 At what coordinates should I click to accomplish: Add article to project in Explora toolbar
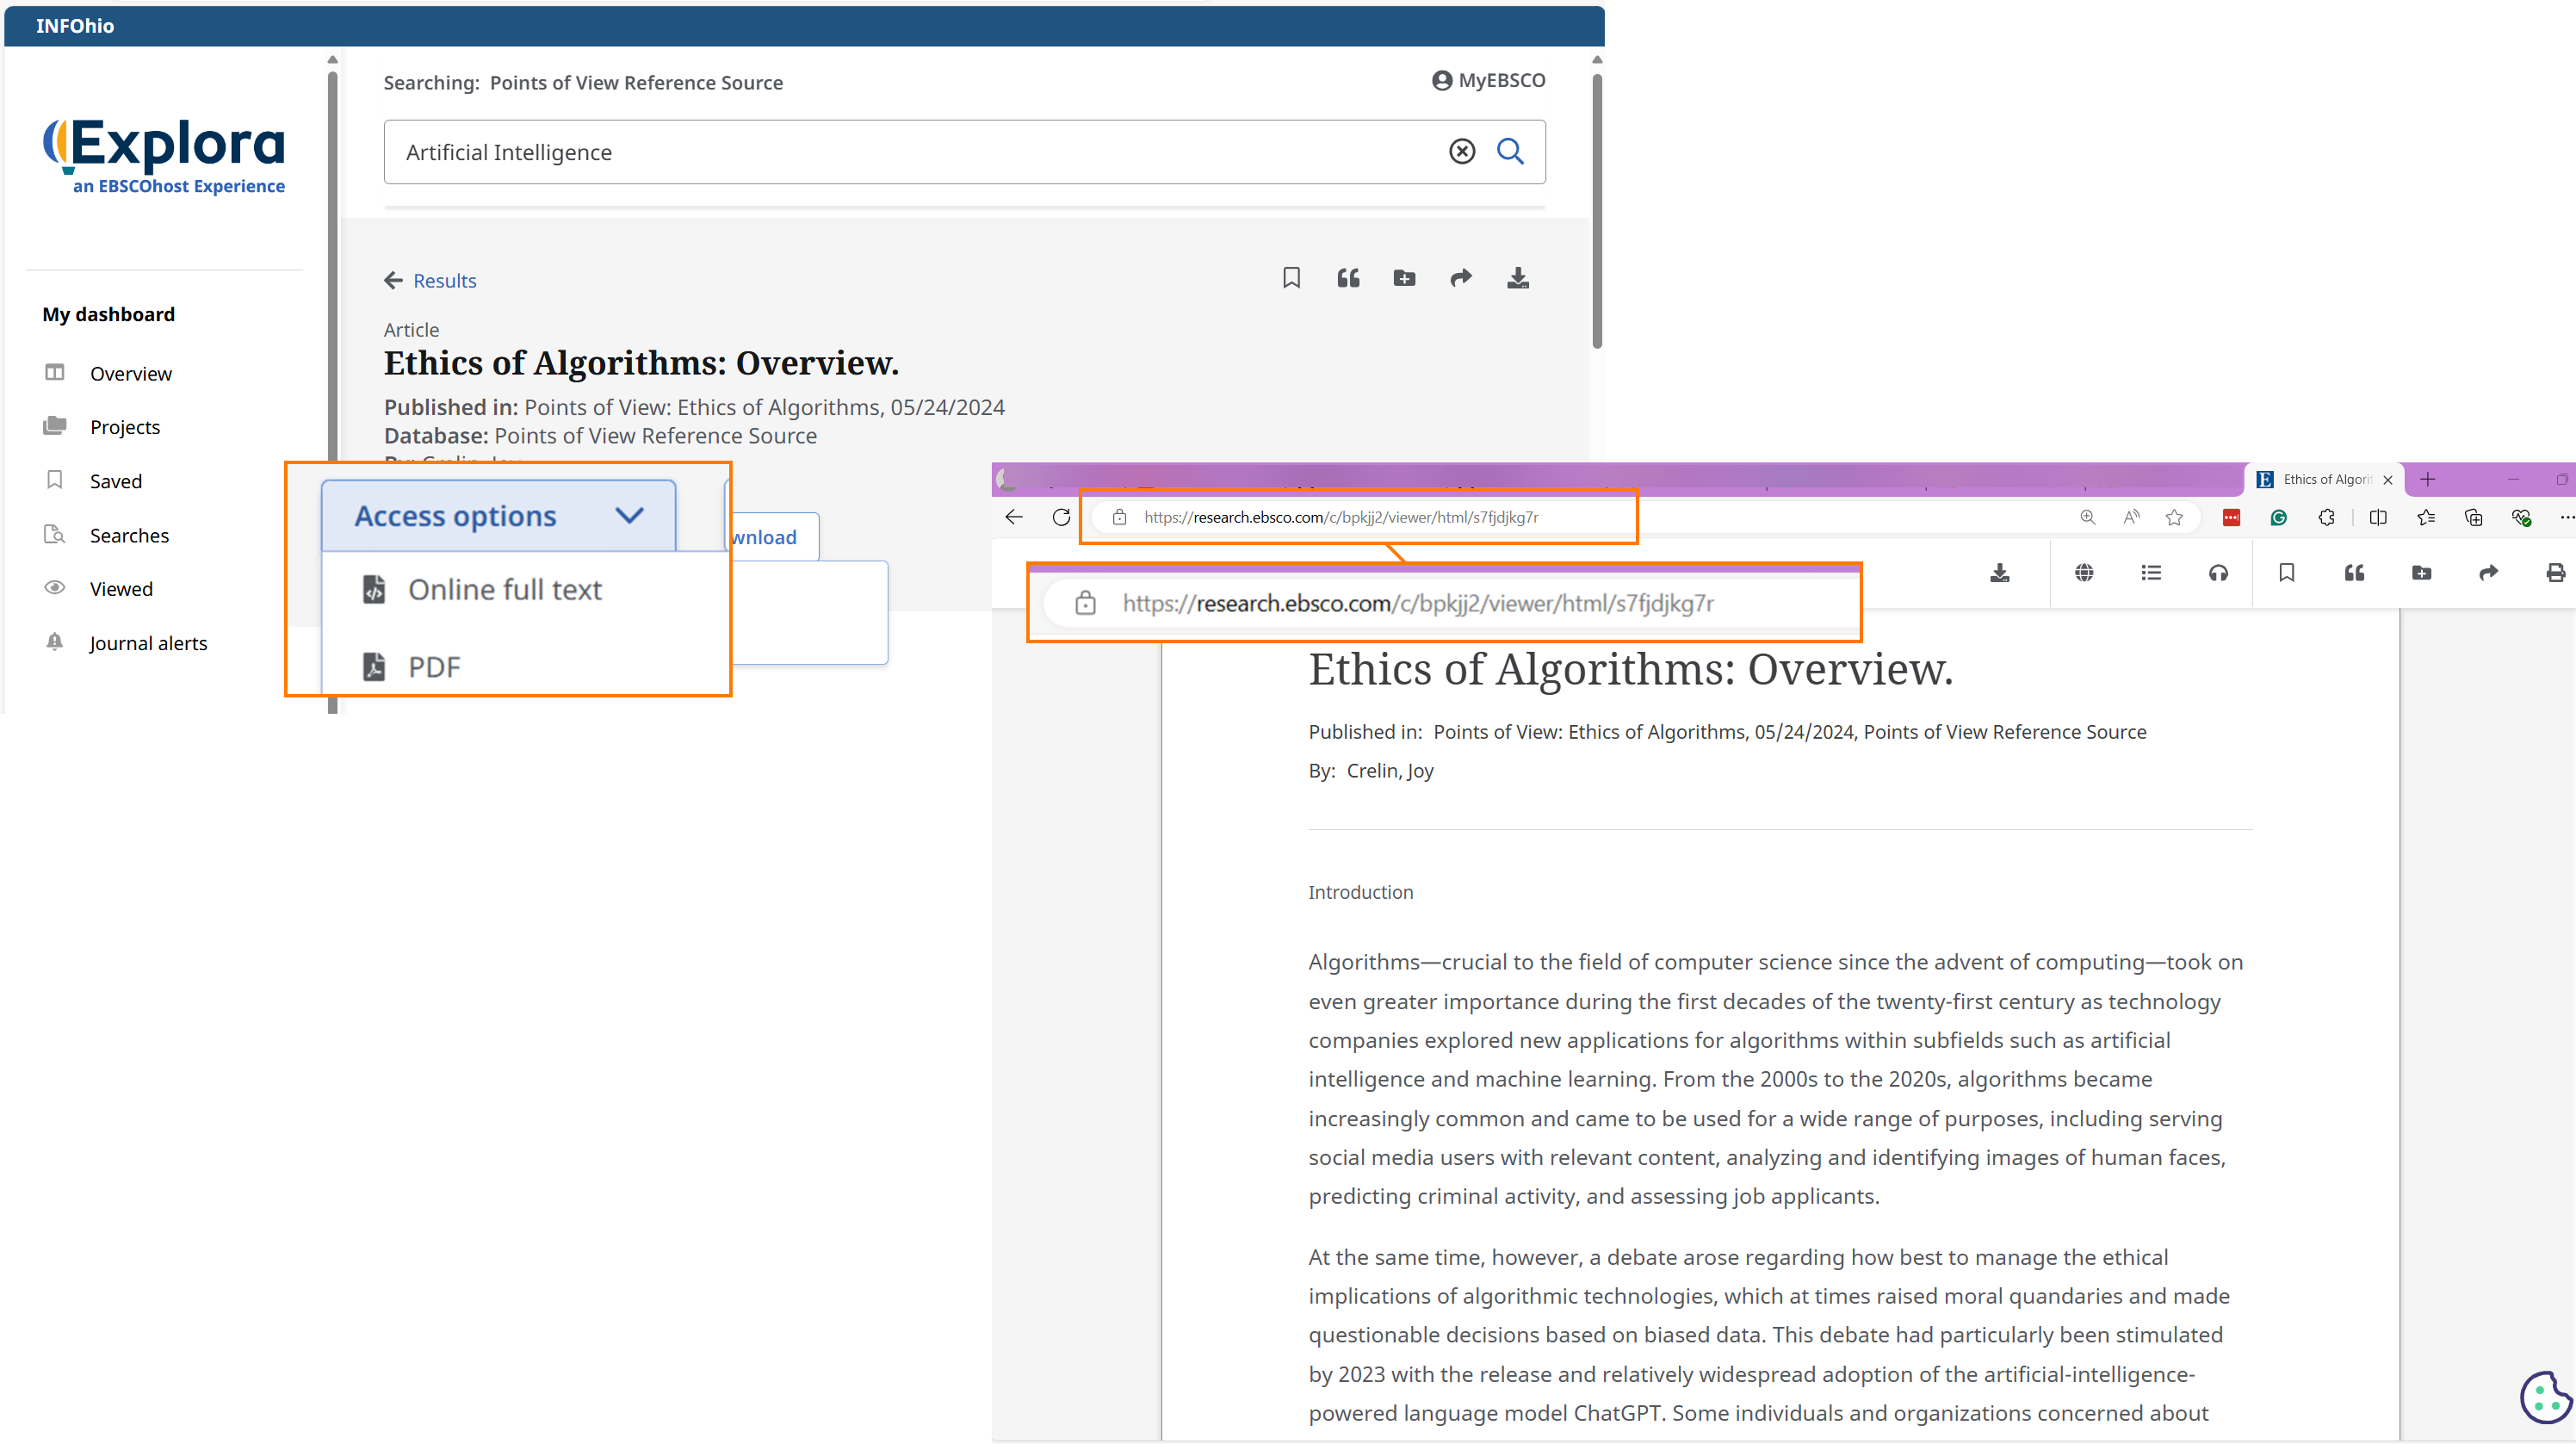pos(1404,278)
